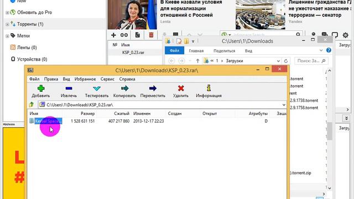Click the create new torrent file icon

(x=138, y=35)
